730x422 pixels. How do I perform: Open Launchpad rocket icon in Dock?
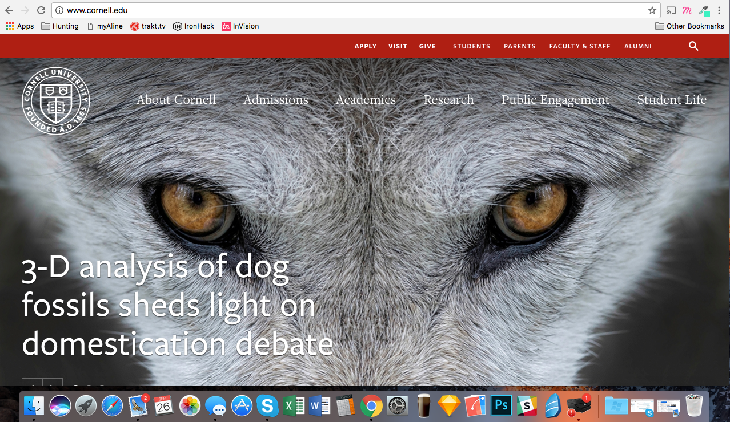click(86, 406)
